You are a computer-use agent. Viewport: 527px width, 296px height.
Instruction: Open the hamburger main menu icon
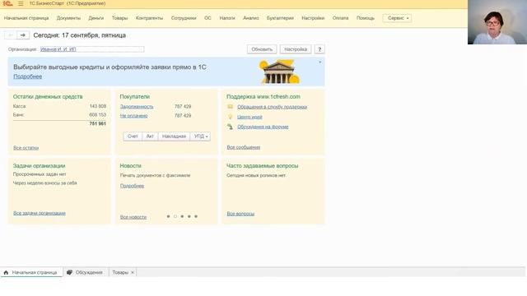[21, 3]
